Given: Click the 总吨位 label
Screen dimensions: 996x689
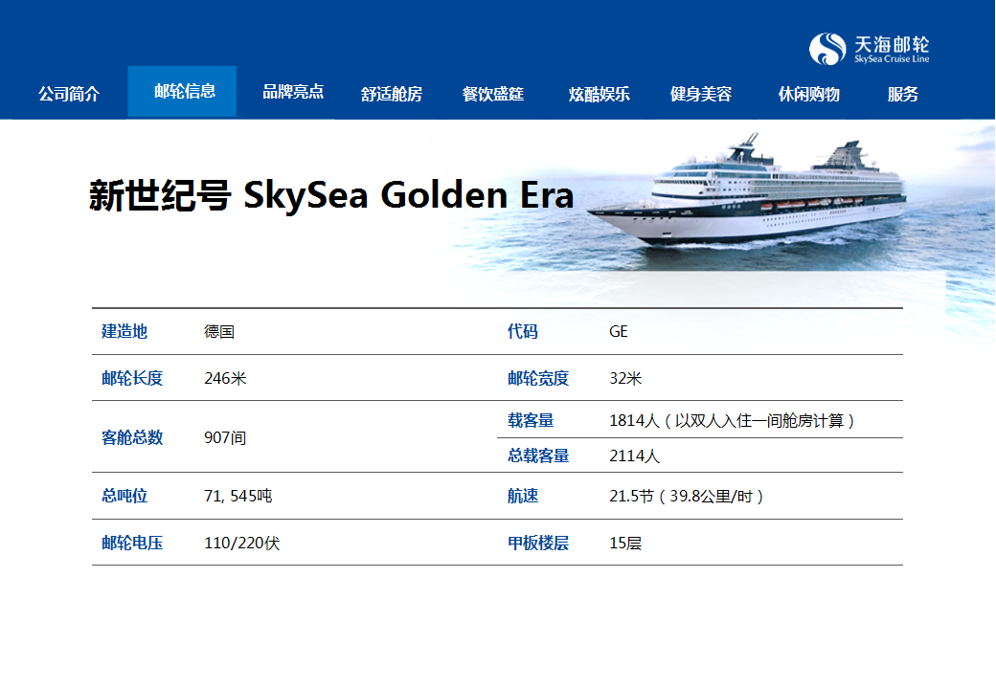Looking at the screenshot, I should click(x=124, y=496).
